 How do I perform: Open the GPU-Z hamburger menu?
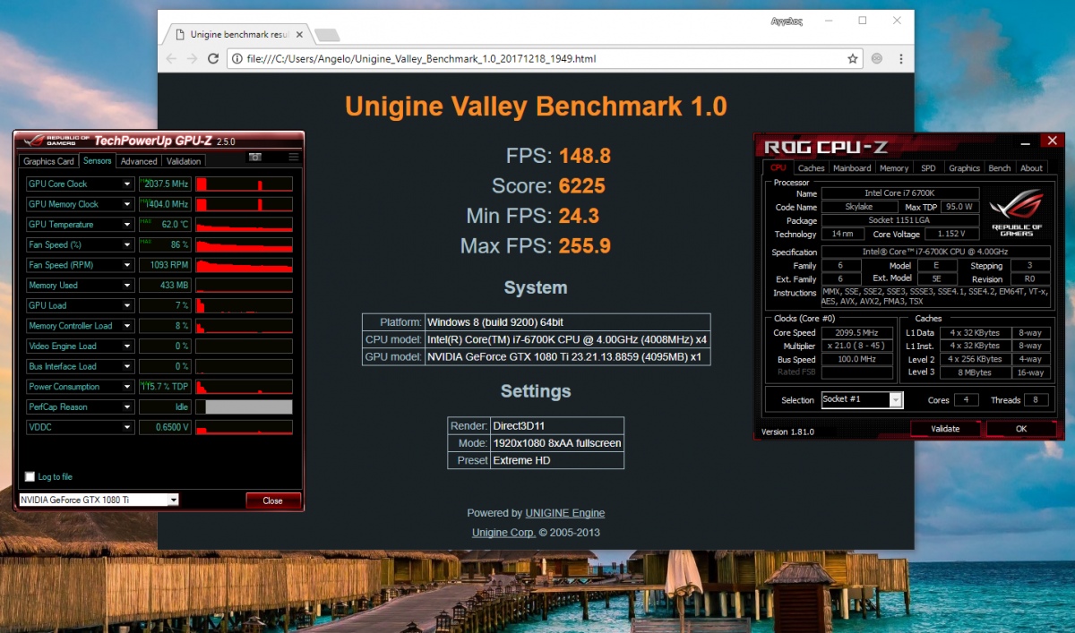coord(293,157)
